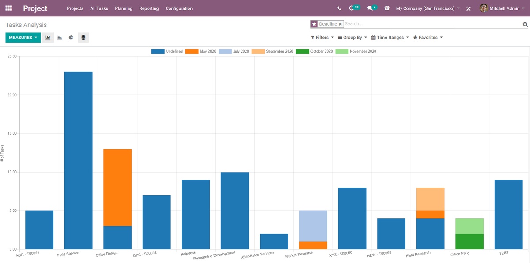Viewport: 530px width, 263px height.
Task: Open the Reporting menu
Action: click(x=149, y=8)
